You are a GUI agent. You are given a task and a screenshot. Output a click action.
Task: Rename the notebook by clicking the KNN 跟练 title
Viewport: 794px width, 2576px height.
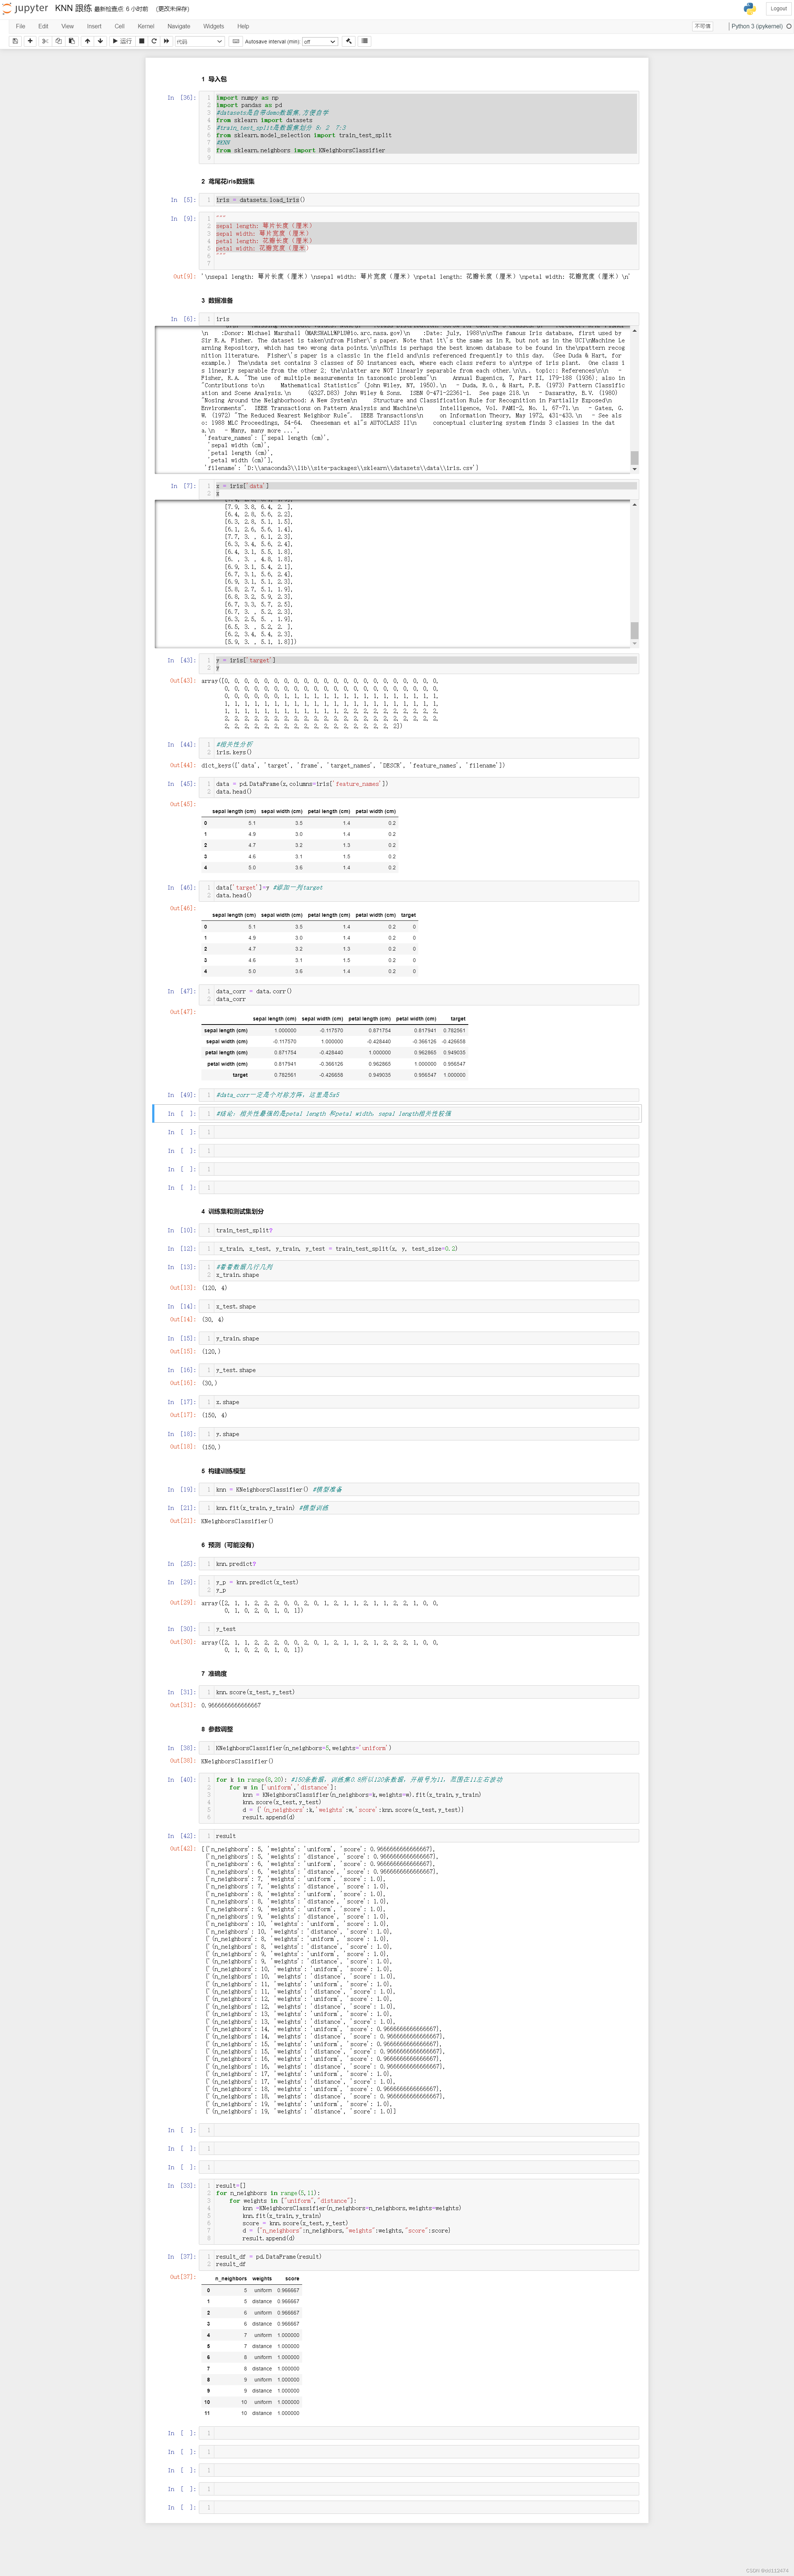(x=73, y=8)
